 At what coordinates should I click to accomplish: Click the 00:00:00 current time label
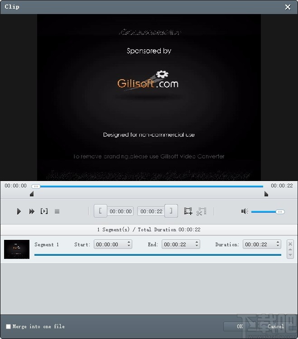15,186
